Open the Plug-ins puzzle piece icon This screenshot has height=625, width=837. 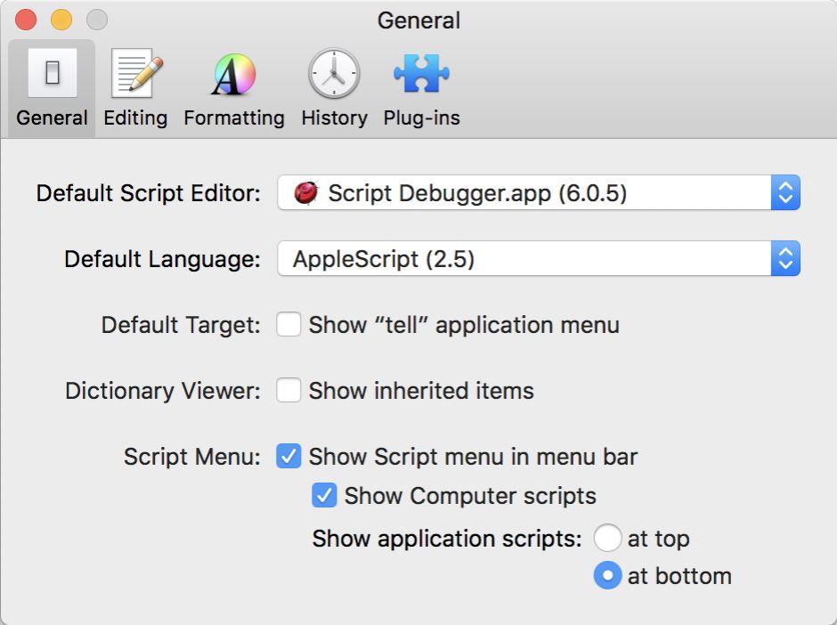tap(421, 74)
